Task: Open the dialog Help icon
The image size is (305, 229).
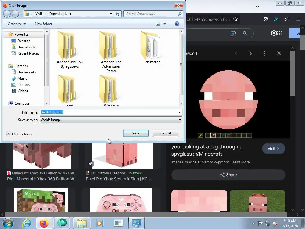Action: click(177, 24)
